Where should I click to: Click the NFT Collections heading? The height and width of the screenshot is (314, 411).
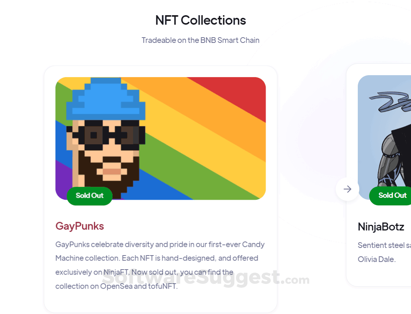point(200,20)
